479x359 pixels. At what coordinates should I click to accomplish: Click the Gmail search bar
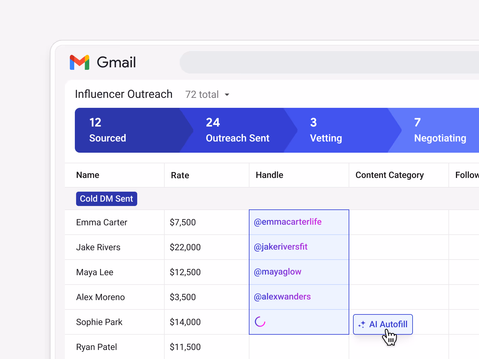coord(329,62)
